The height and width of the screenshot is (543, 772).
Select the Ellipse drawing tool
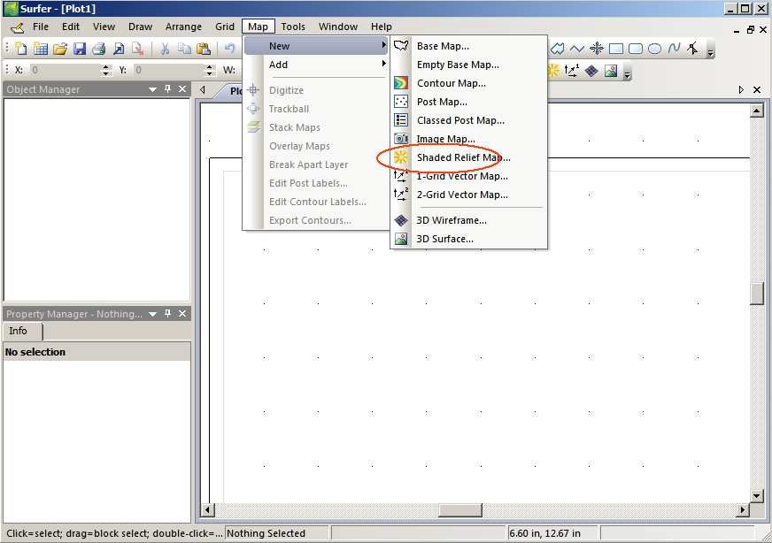[x=655, y=49]
